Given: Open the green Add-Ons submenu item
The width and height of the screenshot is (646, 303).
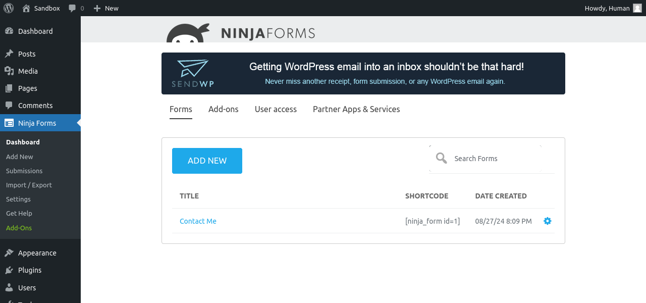Looking at the screenshot, I should pos(19,228).
